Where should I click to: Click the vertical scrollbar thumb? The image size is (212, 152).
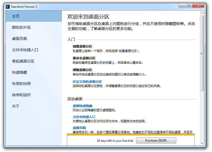point(202,53)
